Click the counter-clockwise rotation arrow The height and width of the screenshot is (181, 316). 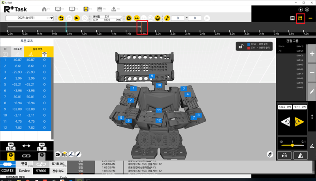285,122
